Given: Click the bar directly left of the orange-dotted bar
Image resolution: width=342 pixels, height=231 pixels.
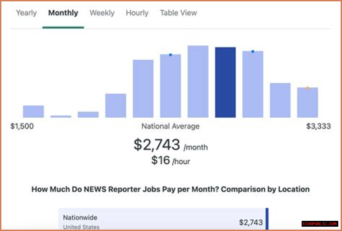Looking at the screenshot, I should tap(280, 100).
